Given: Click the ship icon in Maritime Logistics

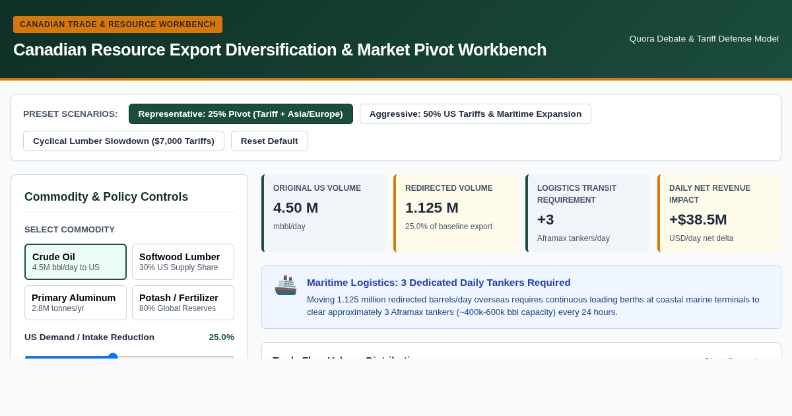Looking at the screenshot, I should (x=286, y=285).
